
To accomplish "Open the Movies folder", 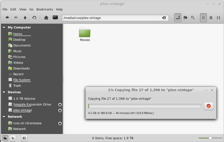I will click(85, 34).
